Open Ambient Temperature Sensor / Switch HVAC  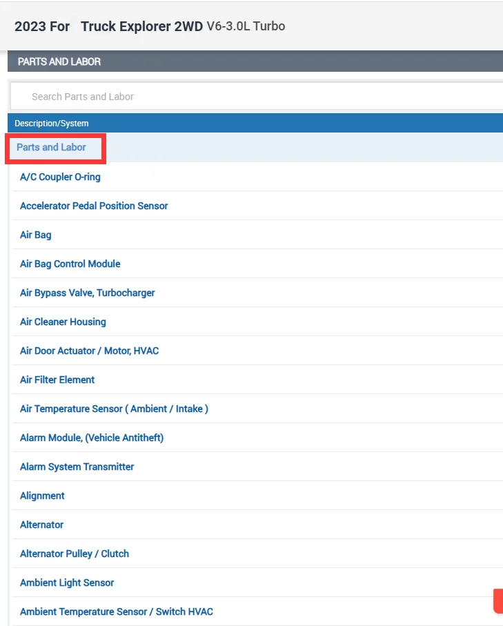pos(117,612)
